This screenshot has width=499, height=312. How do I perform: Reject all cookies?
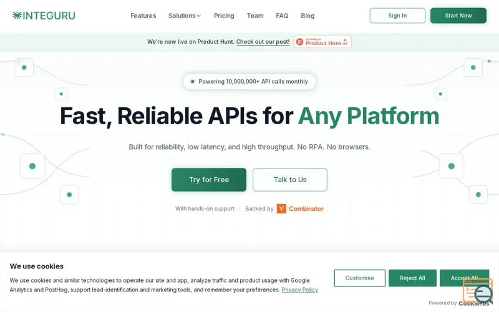point(412,278)
